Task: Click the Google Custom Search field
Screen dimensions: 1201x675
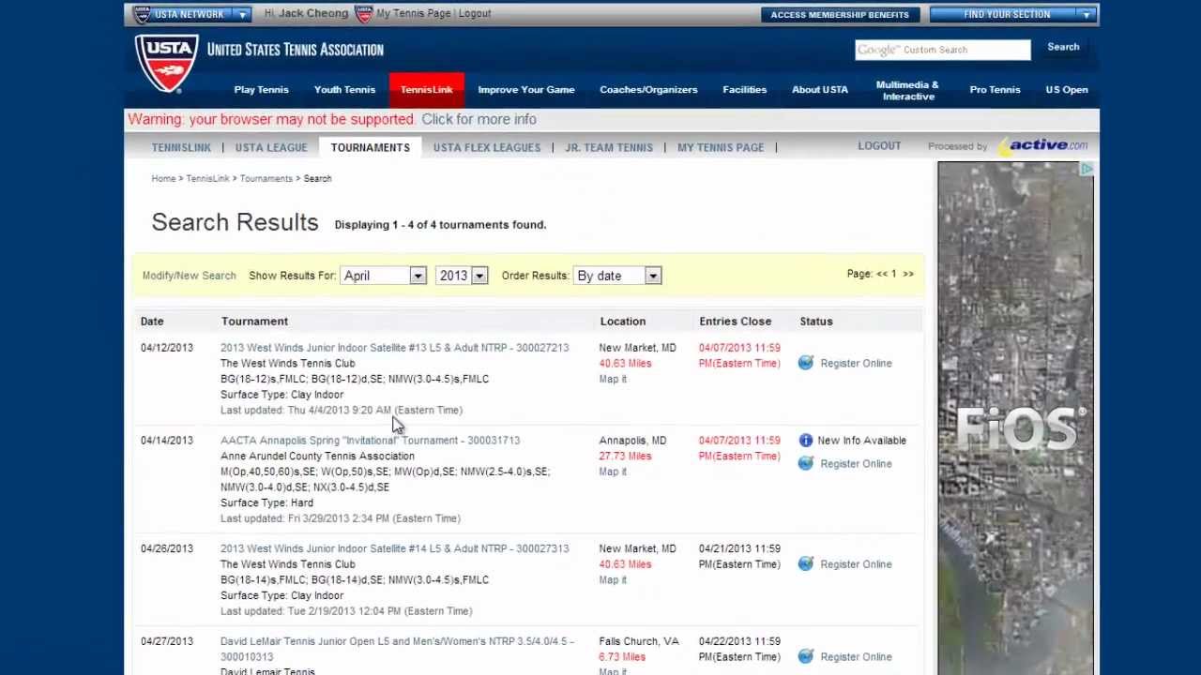Action: tap(942, 50)
